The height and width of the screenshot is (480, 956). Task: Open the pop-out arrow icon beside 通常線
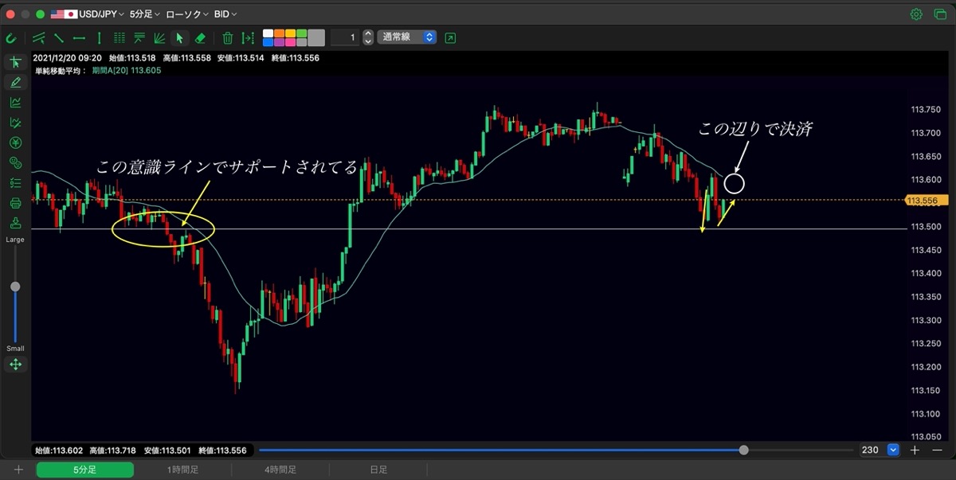pyautogui.click(x=451, y=37)
